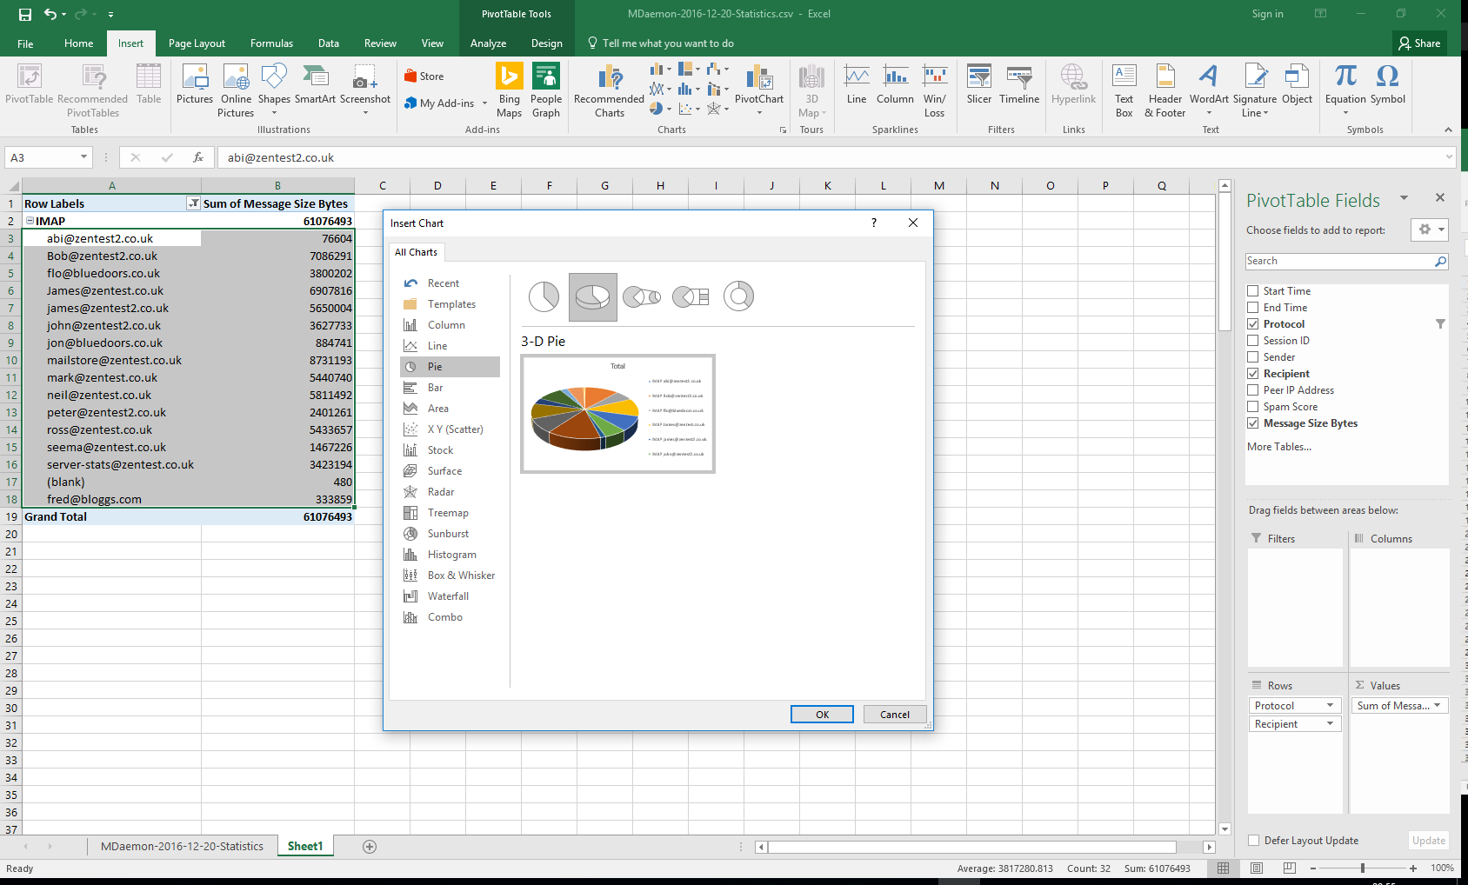Click the zoom slider handle in status bar
This screenshot has width=1468, height=885.
tap(1362, 868)
